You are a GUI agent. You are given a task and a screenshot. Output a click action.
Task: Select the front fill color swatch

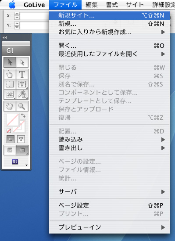tap(13, 120)
